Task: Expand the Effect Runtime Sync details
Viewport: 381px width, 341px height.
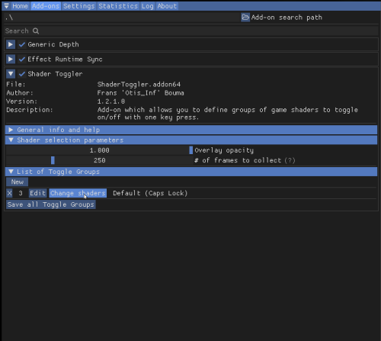Action: pos(11,60)
